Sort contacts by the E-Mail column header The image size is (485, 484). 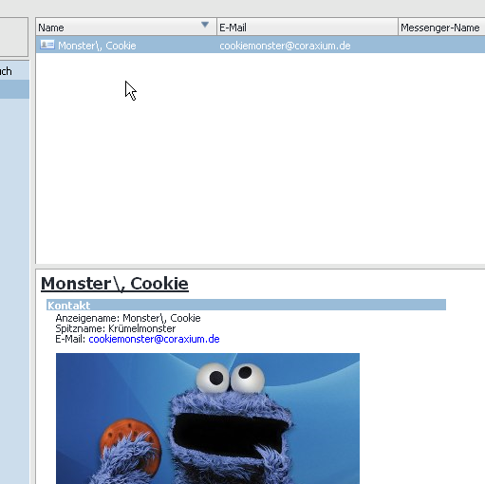point(308,28)
